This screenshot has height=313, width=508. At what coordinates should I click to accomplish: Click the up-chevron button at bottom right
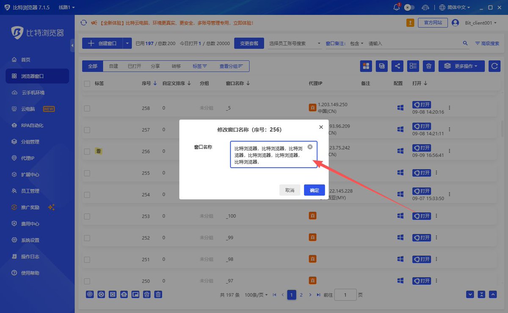493,294
